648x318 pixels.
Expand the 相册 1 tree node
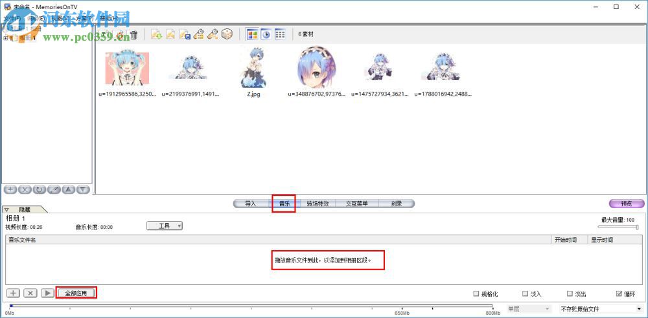click(x=5, y=38)
